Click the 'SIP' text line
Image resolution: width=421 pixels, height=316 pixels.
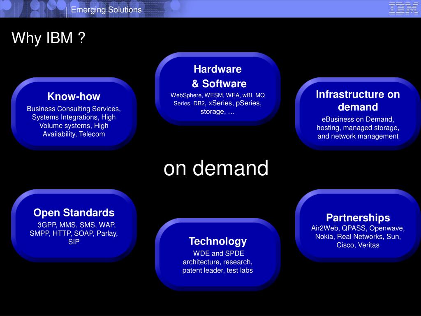coord(74,242)
